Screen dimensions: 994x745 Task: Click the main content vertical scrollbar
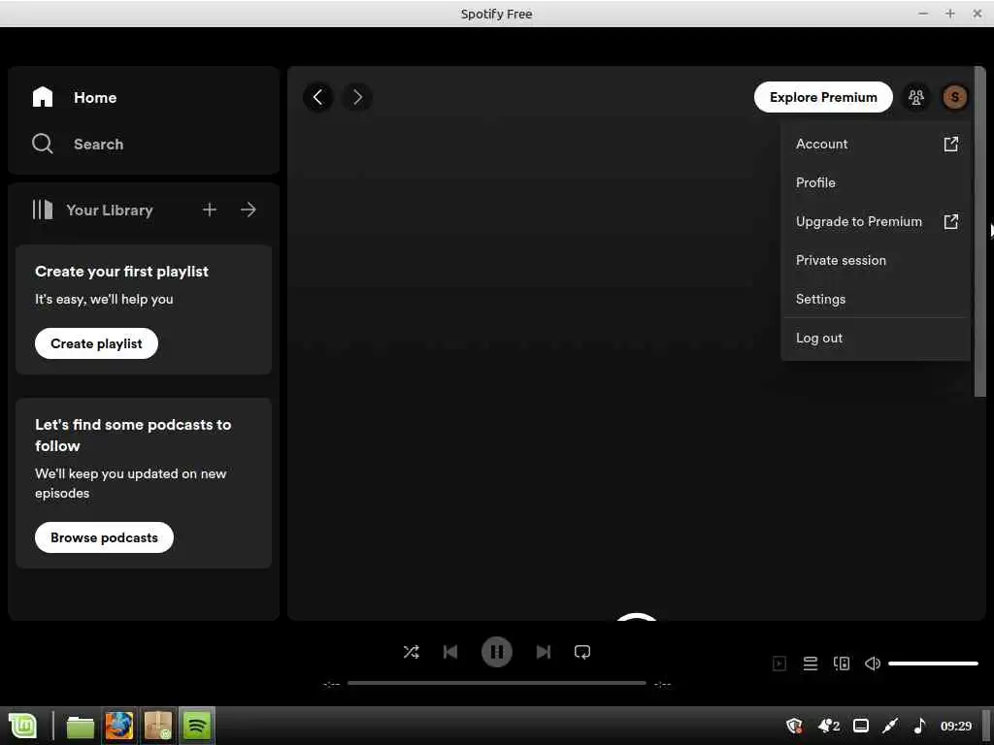click(980, 232)
